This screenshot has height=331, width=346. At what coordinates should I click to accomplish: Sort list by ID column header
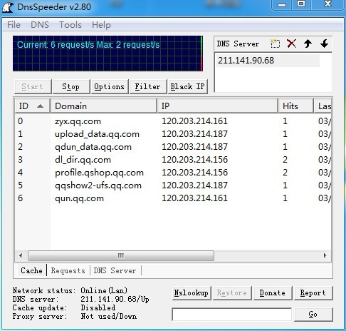(x=32, y=106)
